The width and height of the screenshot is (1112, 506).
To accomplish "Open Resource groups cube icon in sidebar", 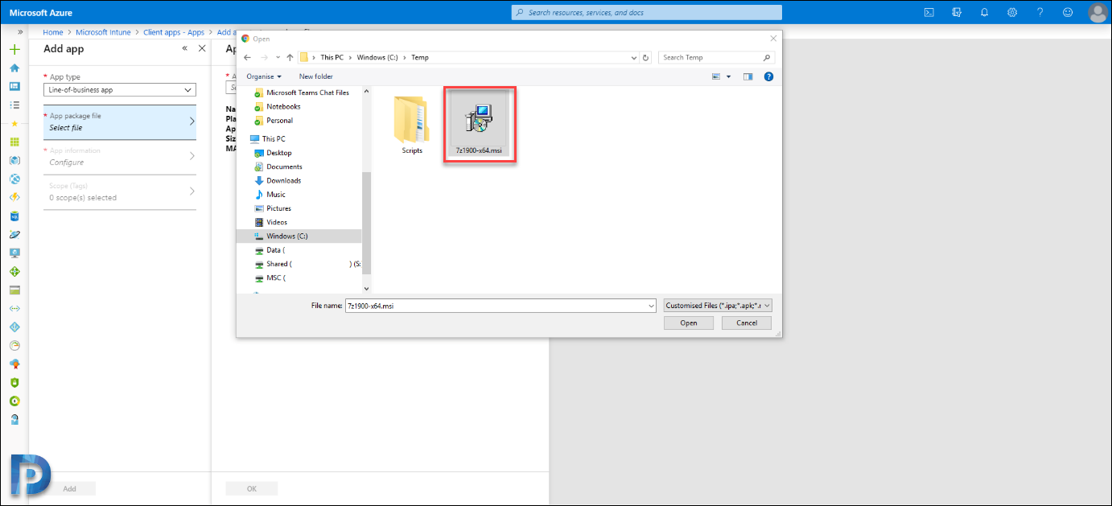I will [14, 160].
